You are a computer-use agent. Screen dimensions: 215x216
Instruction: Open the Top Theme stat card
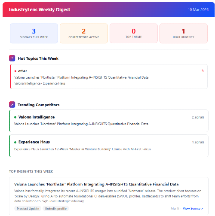[134, 33]
